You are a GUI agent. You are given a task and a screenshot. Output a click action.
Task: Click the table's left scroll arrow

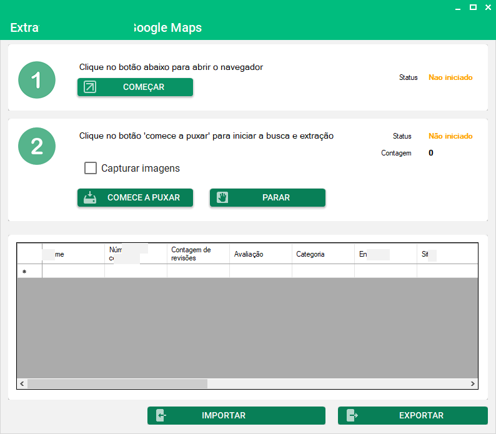point(22,383)
